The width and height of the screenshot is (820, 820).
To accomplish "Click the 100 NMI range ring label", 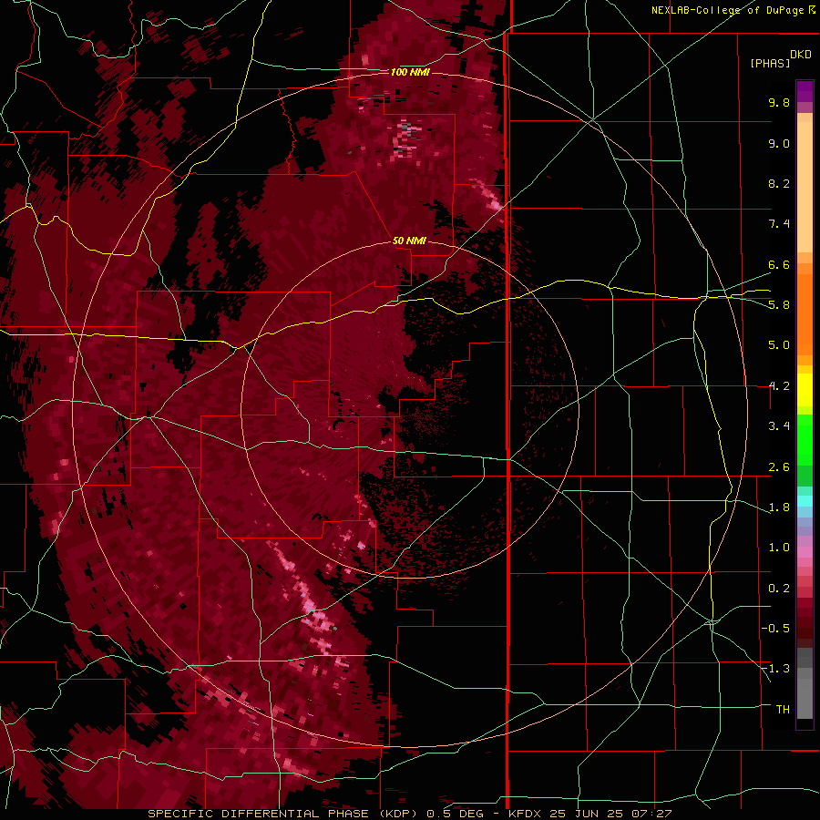I will pyautogui.click(x=410, y=72).
